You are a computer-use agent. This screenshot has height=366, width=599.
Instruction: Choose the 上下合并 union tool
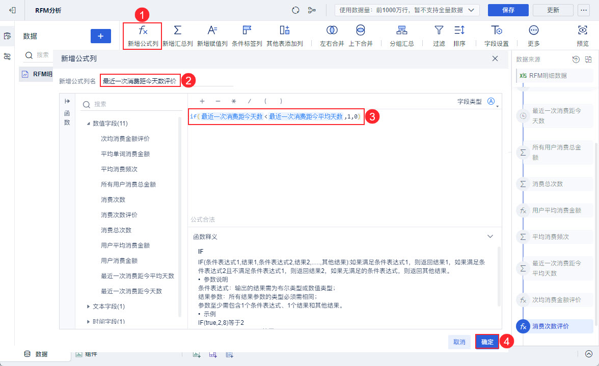(x=360, y=30)
